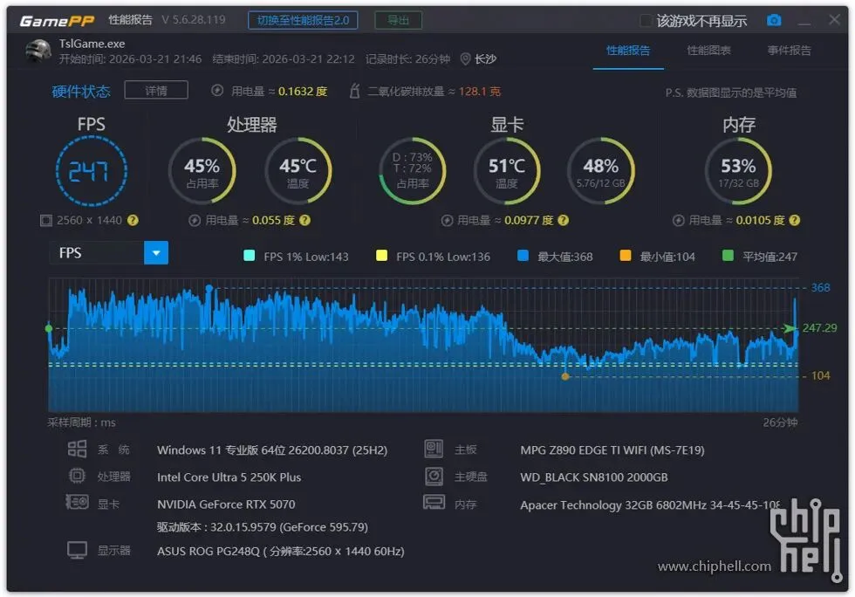Click the Windows system icon in hardware list
This screenshot has width=855, height=597.
click(77, 449)
